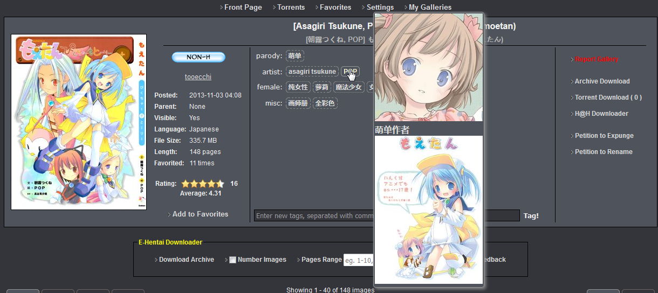This screenshot has height=293, width=658.
Task: Click the POP artist tag
Action: pyautogui.click(x=350, y=72)
